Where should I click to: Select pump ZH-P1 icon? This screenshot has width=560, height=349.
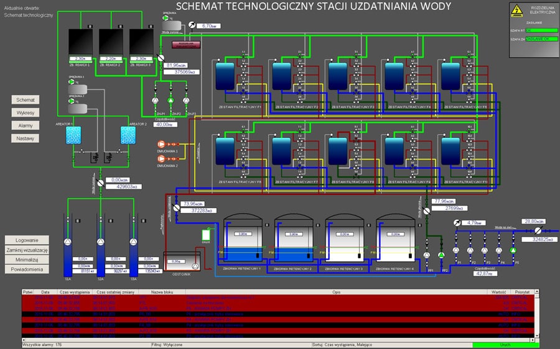pyautogui.click(x=155, y=101)
